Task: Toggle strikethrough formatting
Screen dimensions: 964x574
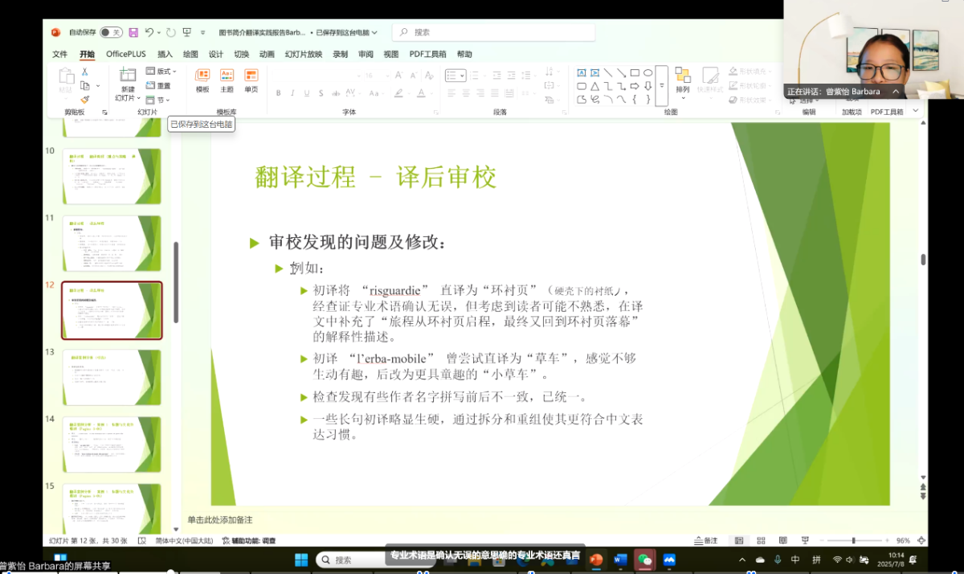Action: click(x=321, y=93)
